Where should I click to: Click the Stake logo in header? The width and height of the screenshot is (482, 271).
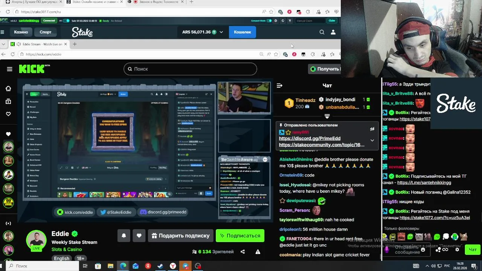[x=82, y=32]
